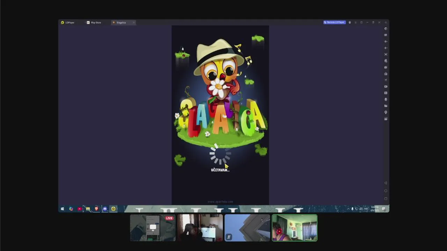Open the shared folder sidebar icon
447x251 pixels.
pos(386,106)
